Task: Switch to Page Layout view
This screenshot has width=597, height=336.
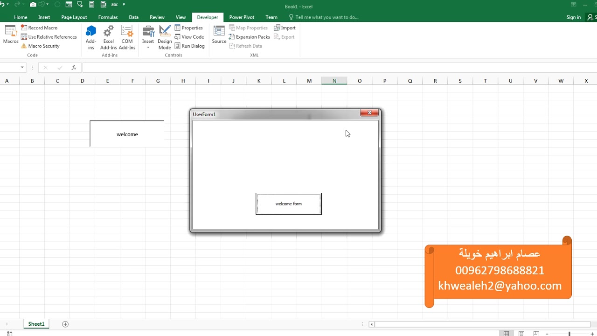Action: tap(521, 333)
